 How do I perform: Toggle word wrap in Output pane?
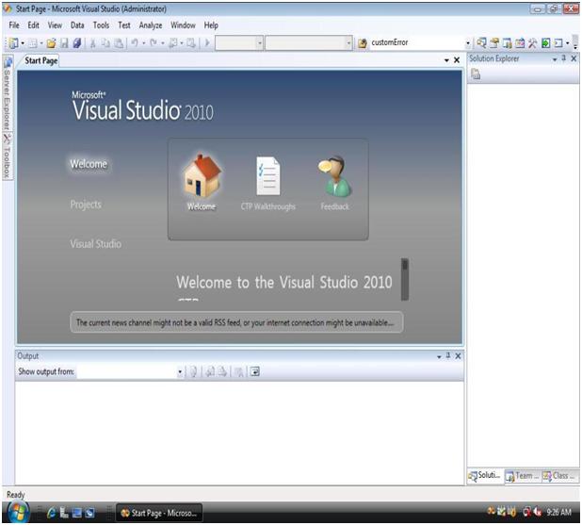coord(254,372)
